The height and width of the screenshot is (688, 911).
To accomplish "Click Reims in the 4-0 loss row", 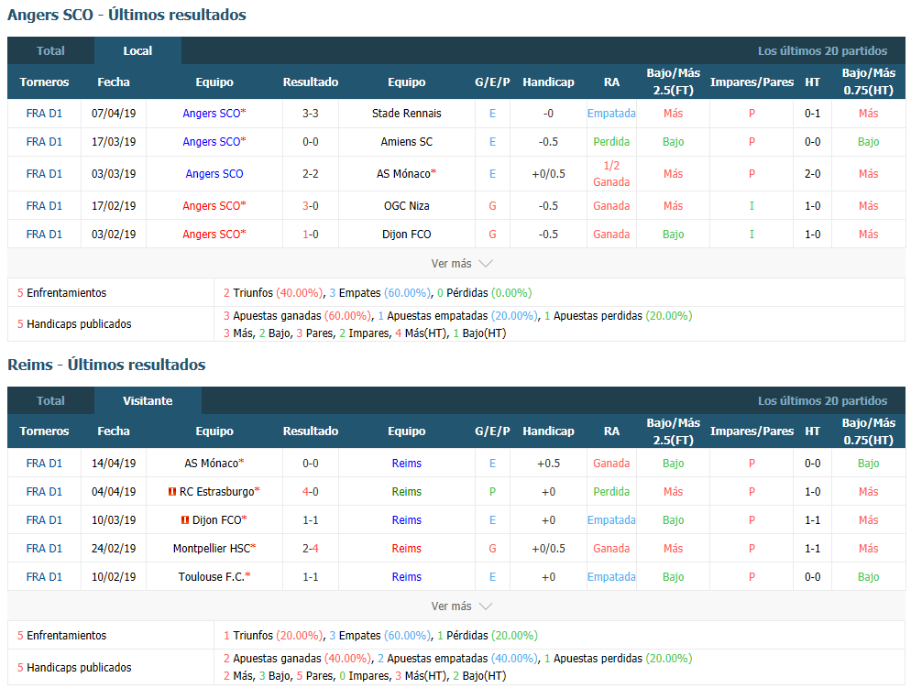I will [x=407, y=492].
